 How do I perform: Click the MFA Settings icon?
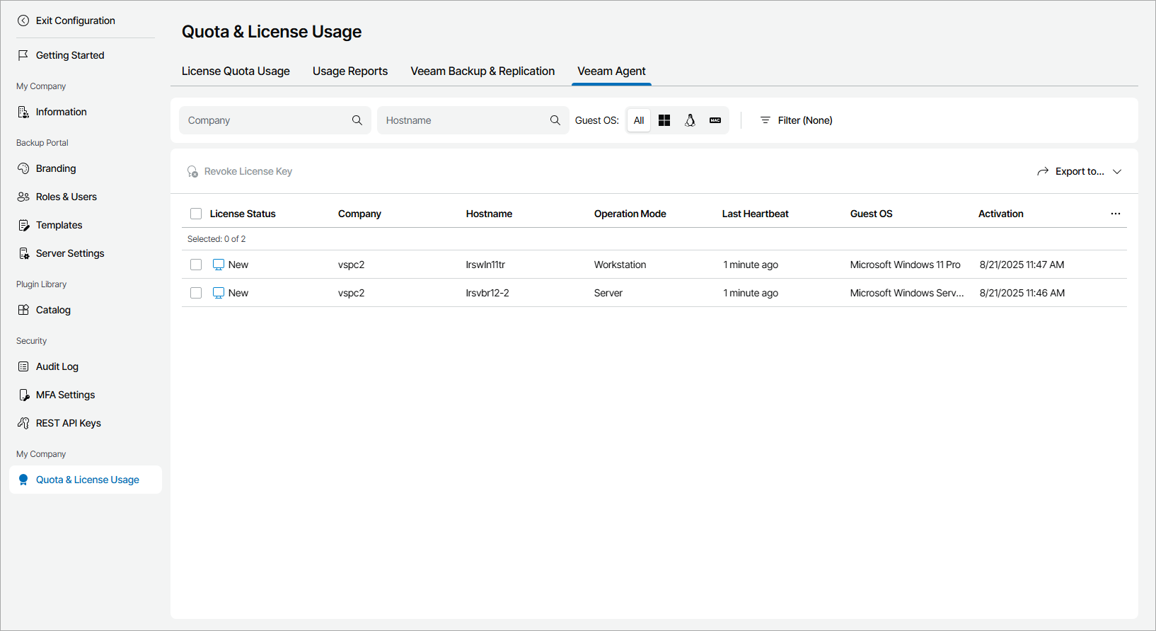pyautogui.click(x=23, y=395)
